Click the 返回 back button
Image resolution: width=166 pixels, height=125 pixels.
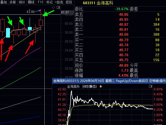(x=69, y=2)
